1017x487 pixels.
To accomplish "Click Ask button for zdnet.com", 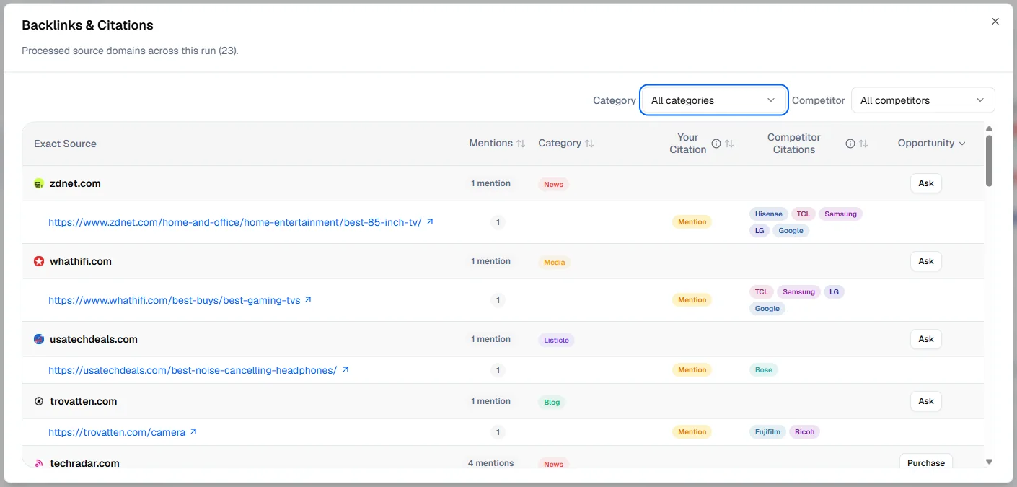I will (926, 183).
